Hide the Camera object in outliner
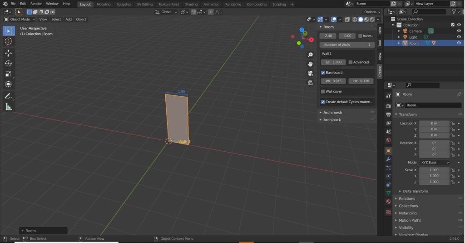465x243 pixels. click(459, 31)
